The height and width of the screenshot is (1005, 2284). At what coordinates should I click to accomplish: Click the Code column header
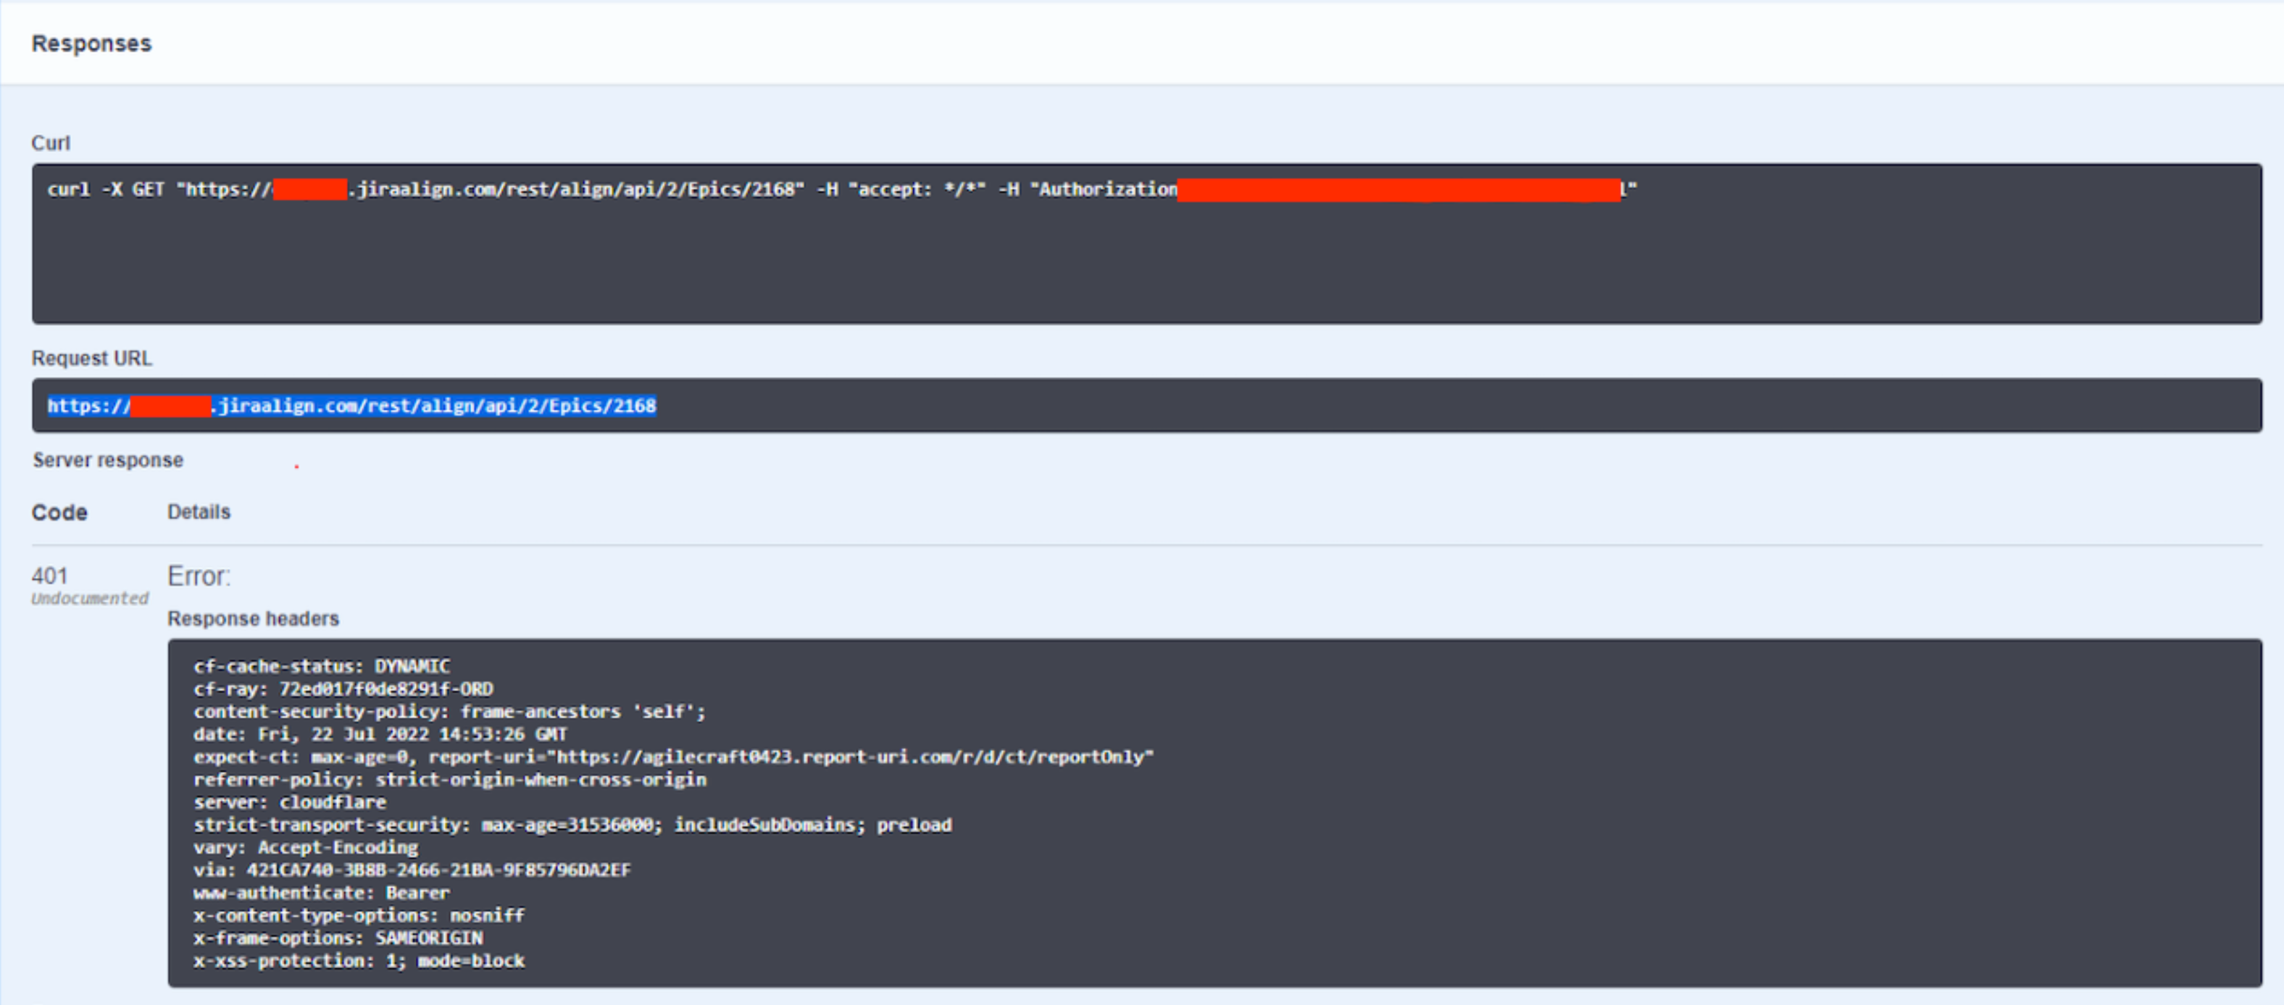click(x=59, y=512)
